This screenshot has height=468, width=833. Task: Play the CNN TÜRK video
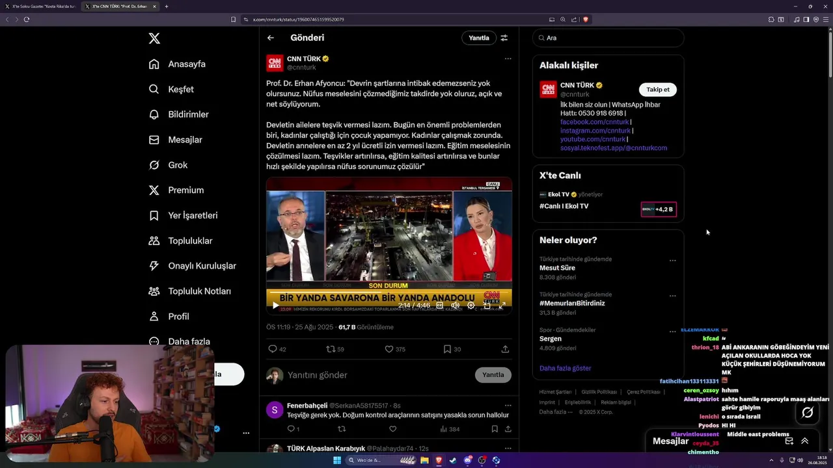[x=275, y=305]
